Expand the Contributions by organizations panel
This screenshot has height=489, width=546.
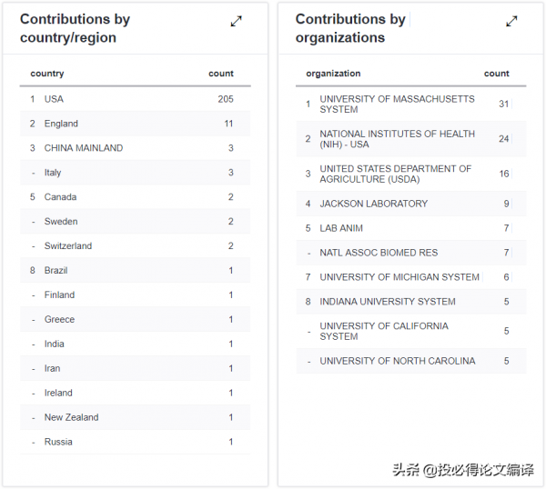click(x=511, y=22)
